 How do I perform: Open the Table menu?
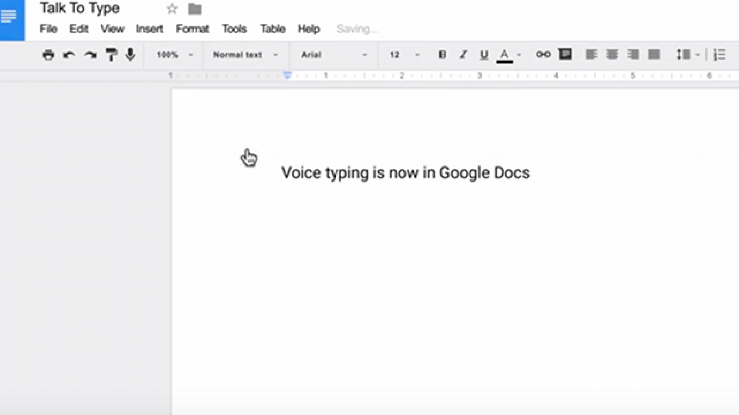tap(273, 29)
